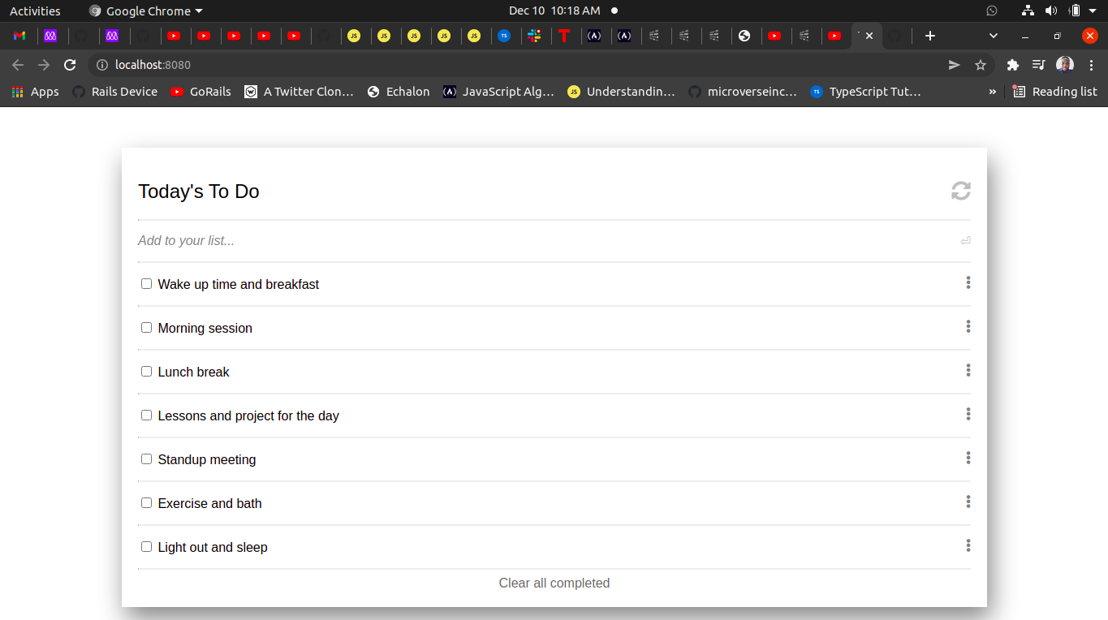Image resolution: width=1108 pixels, height=620 pixels.
Task: Click the Chrome profile avatar icon
Action: pyautogui.click(x=1064, y=64)
